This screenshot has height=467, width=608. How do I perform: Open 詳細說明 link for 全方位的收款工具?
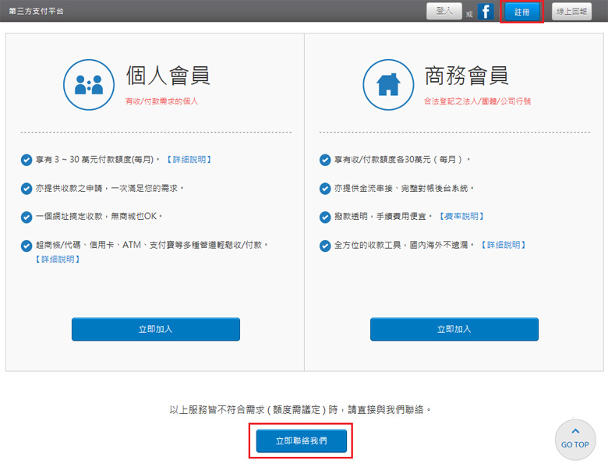click(x=504, y=245)
